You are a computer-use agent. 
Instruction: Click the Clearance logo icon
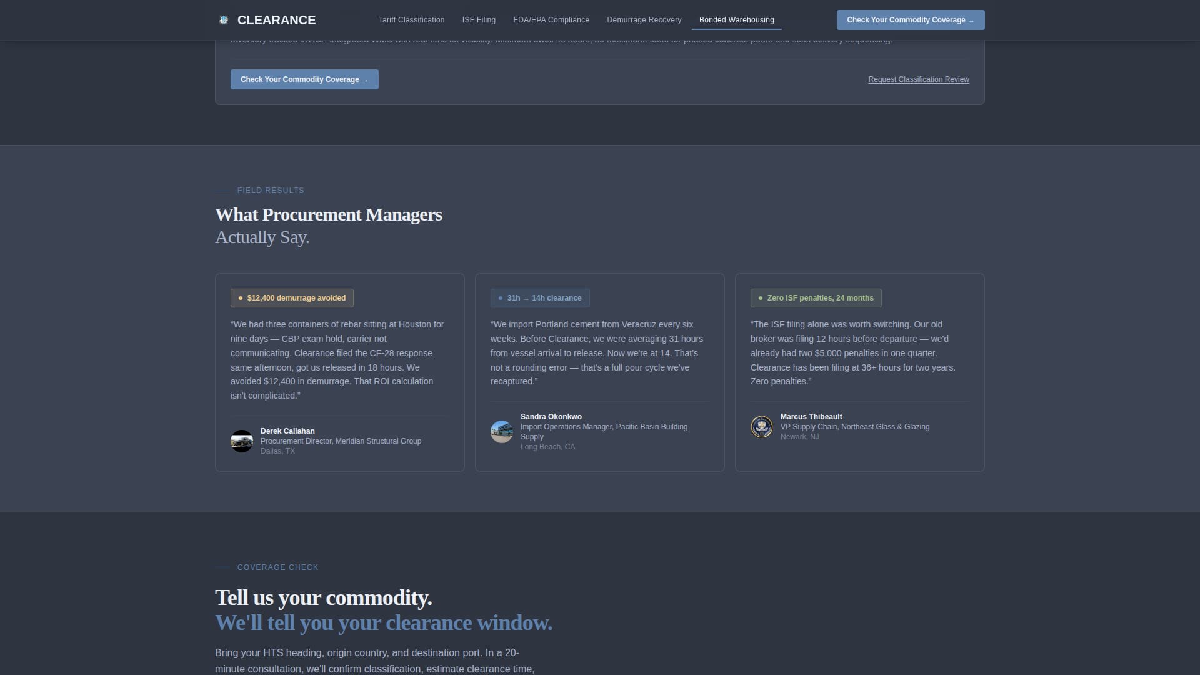pyautogui.click(x=224, y=20)
